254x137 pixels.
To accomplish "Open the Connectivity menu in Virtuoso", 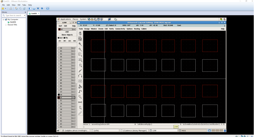I will (x=120, y=29).
